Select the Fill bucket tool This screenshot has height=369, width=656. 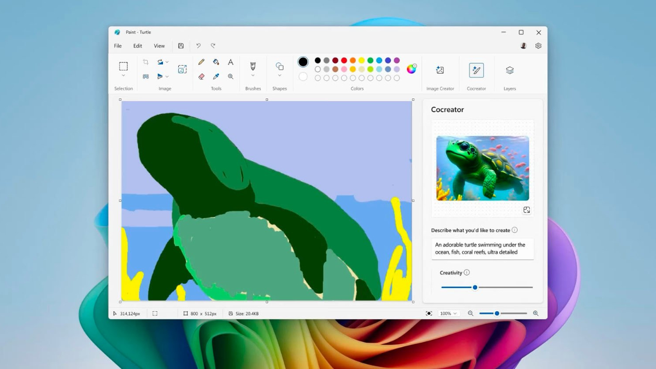[216, 62]
